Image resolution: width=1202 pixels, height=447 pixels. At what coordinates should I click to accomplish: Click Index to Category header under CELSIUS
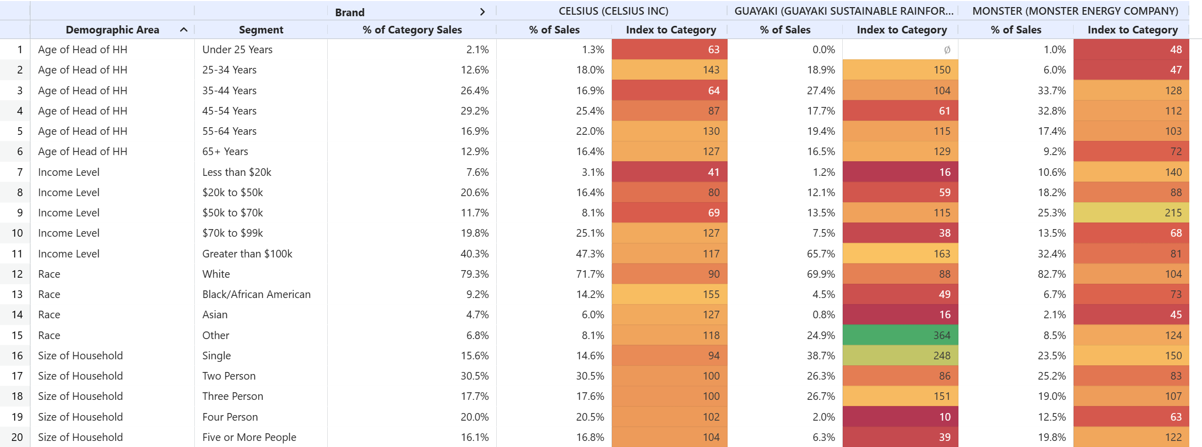(x=671, y=30)
